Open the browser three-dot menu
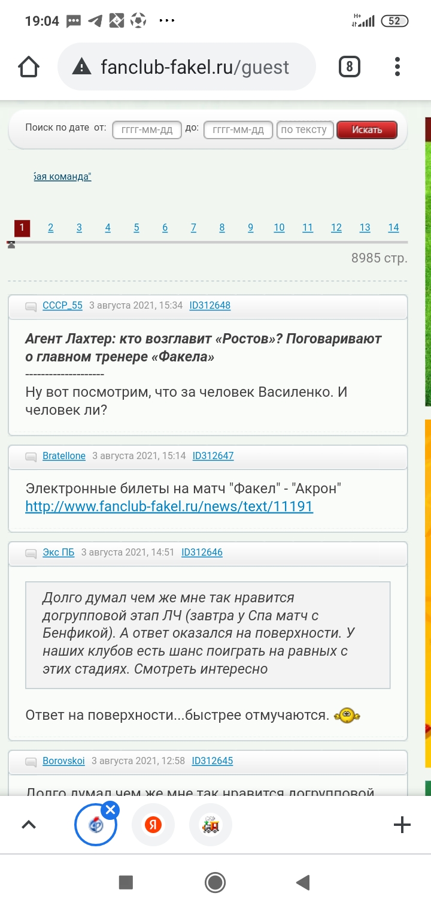The width and height of the screenshot is (431, 911). pos(397,67)
